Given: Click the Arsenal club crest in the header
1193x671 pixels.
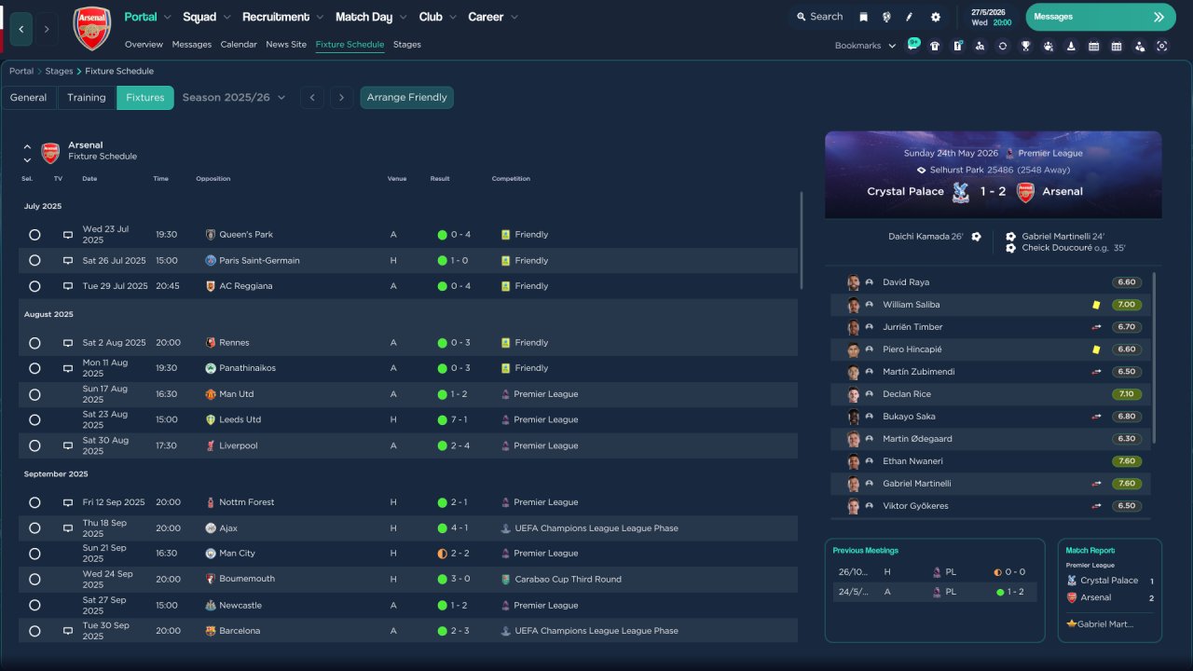Looking at the screenshot, I should 91,28.
